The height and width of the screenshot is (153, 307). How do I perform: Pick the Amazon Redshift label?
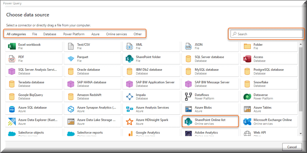[89, 95]
